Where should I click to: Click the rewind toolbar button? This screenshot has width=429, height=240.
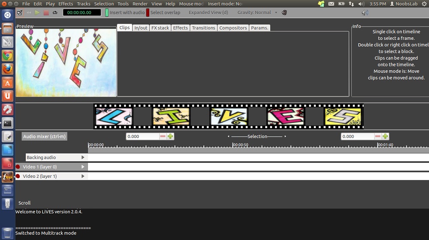click(x=29, y=12)
